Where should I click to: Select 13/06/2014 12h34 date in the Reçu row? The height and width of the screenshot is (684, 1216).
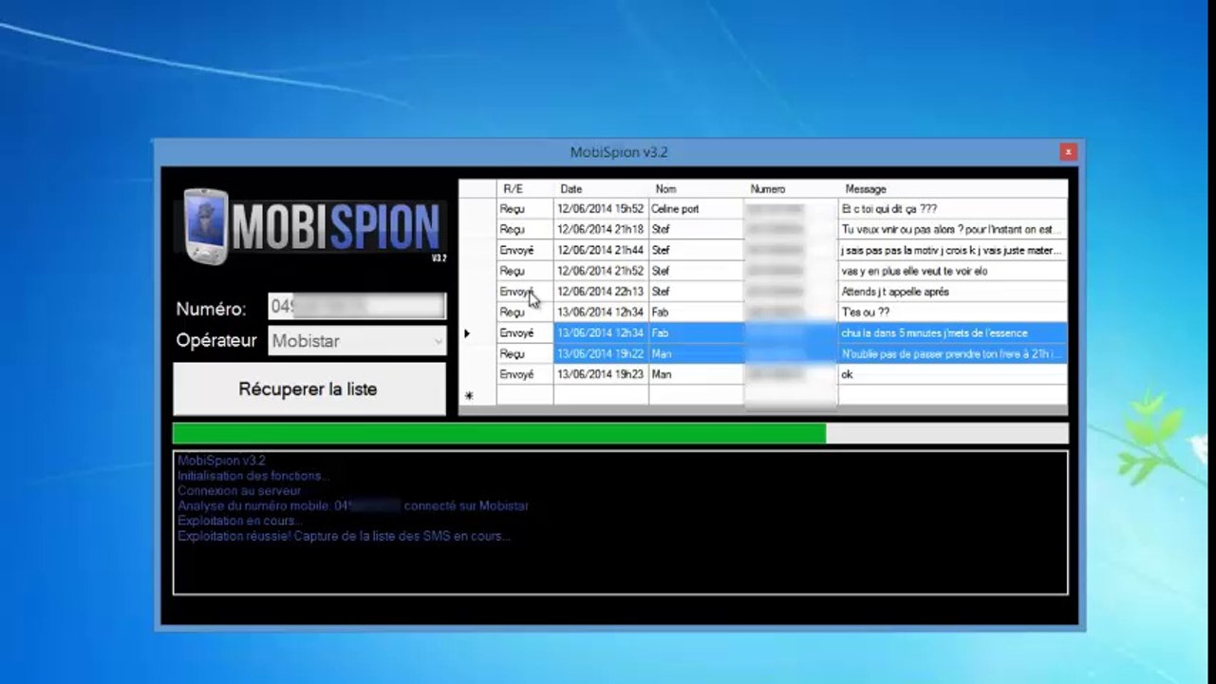[x=601, y=313]
